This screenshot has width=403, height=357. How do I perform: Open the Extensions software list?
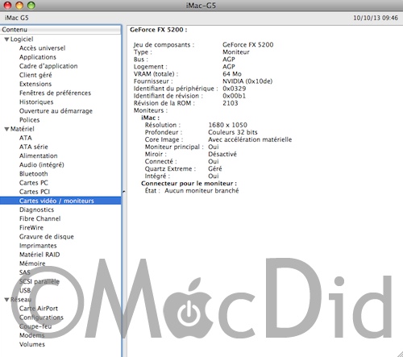35,84
